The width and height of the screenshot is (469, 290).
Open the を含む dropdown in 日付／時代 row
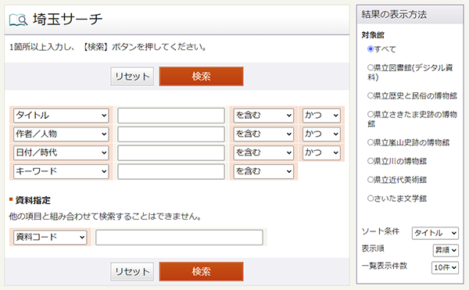[x=263, y=152]
